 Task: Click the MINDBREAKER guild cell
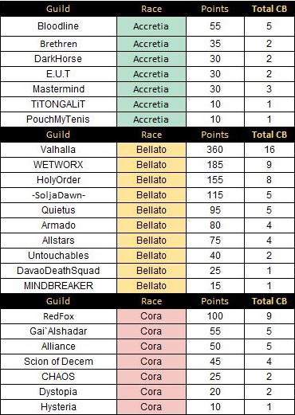coord(58,286)
